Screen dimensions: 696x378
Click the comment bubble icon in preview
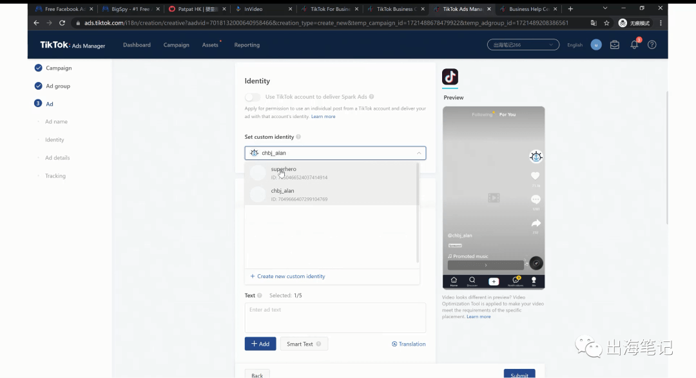(536, 199)
